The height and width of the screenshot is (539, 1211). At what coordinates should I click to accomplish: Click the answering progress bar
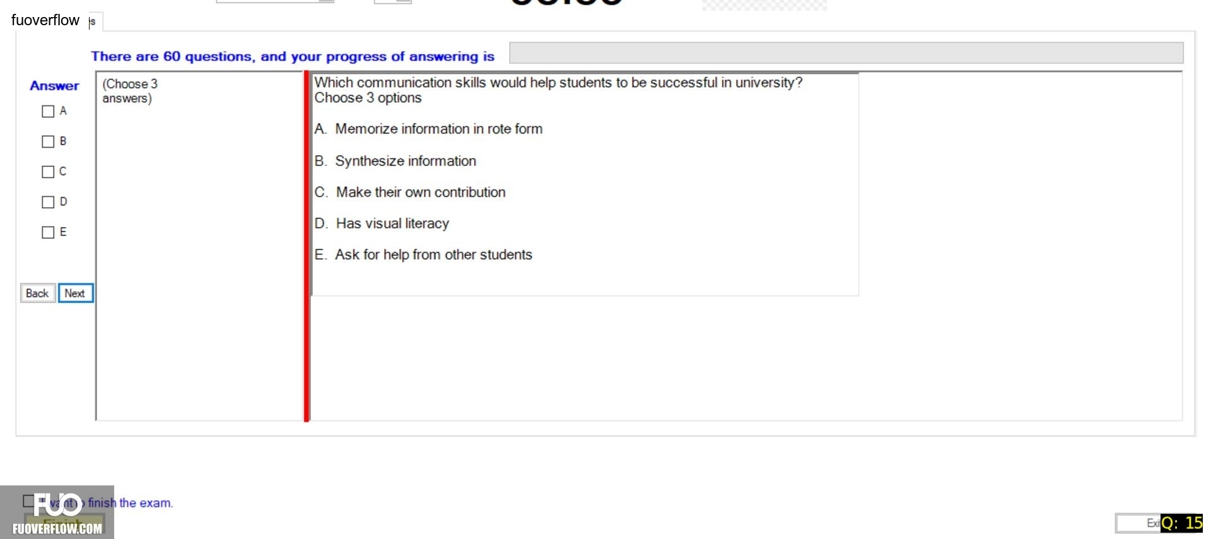pyautogui.click(x=846, y=53)
